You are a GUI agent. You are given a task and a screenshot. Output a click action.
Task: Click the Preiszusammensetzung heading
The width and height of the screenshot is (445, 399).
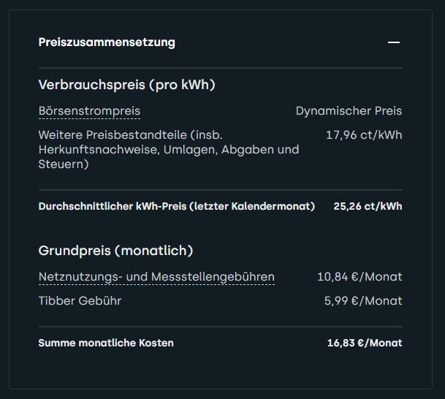tap(107, 42)
